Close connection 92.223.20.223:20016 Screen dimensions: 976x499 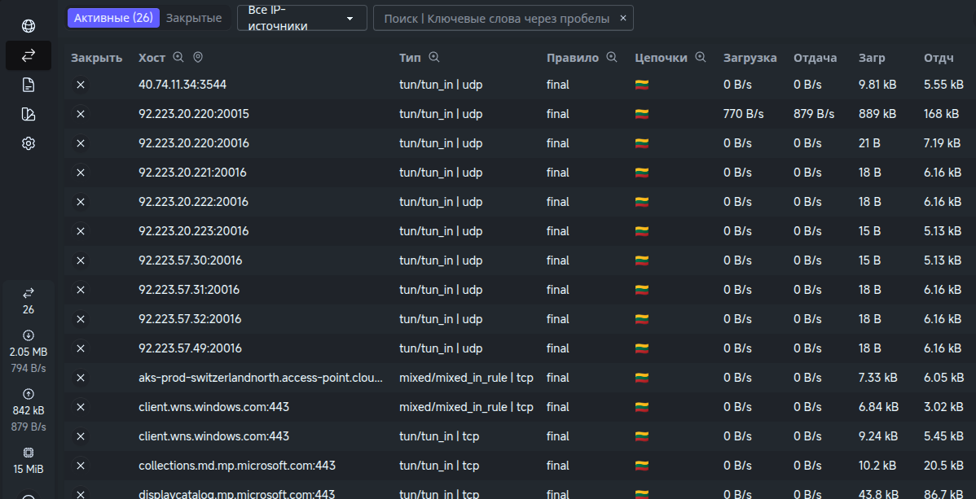click(81, 231)
